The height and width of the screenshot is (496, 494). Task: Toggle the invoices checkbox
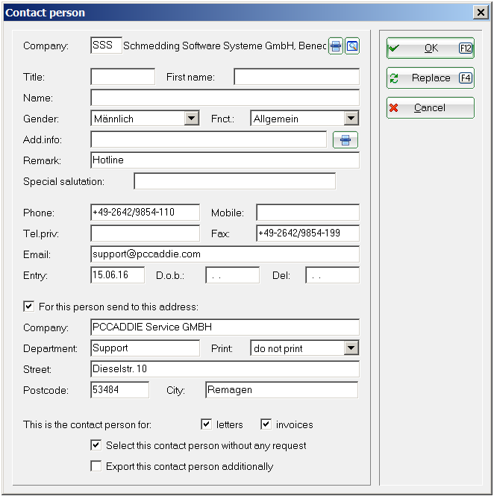[266, 424]
